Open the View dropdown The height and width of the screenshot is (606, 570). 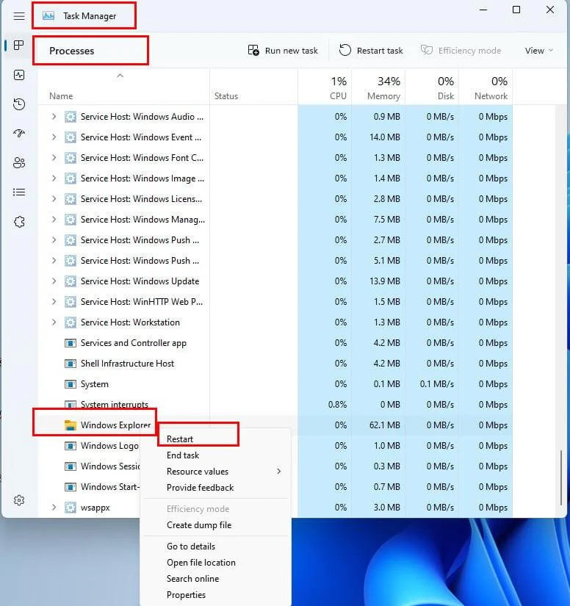coord(538,51)
